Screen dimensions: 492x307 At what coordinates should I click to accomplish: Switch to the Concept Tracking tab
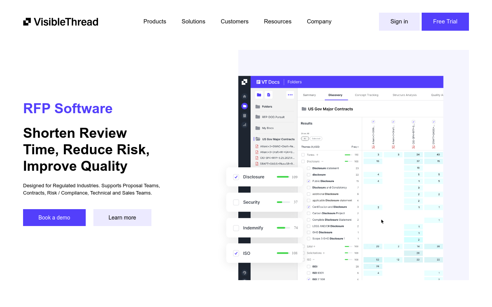pos(367,95)
